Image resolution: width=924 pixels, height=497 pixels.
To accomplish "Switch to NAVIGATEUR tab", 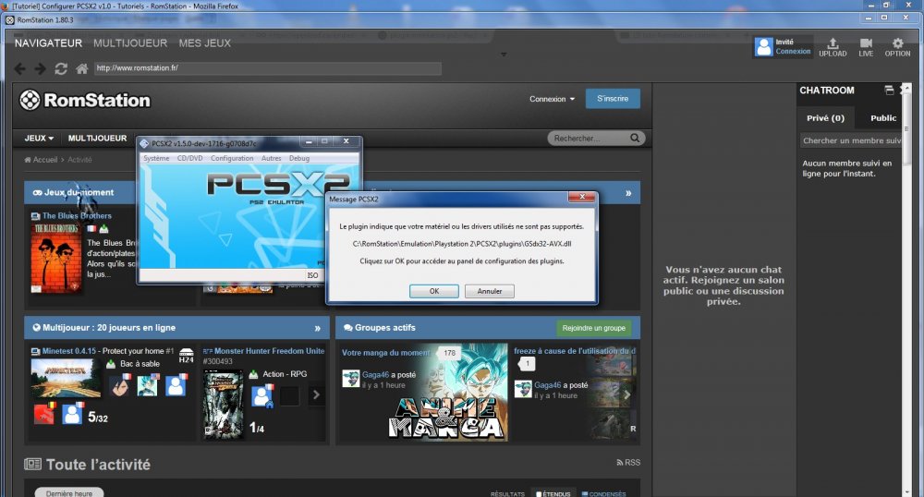I will tap(48, 43).
